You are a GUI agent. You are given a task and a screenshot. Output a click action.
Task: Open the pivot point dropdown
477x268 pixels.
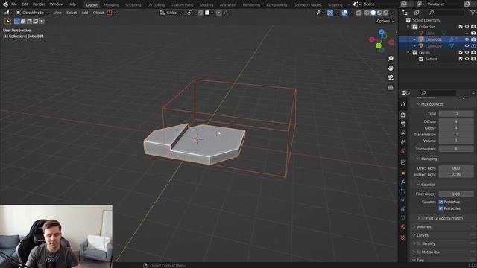(x=191, y=13)
